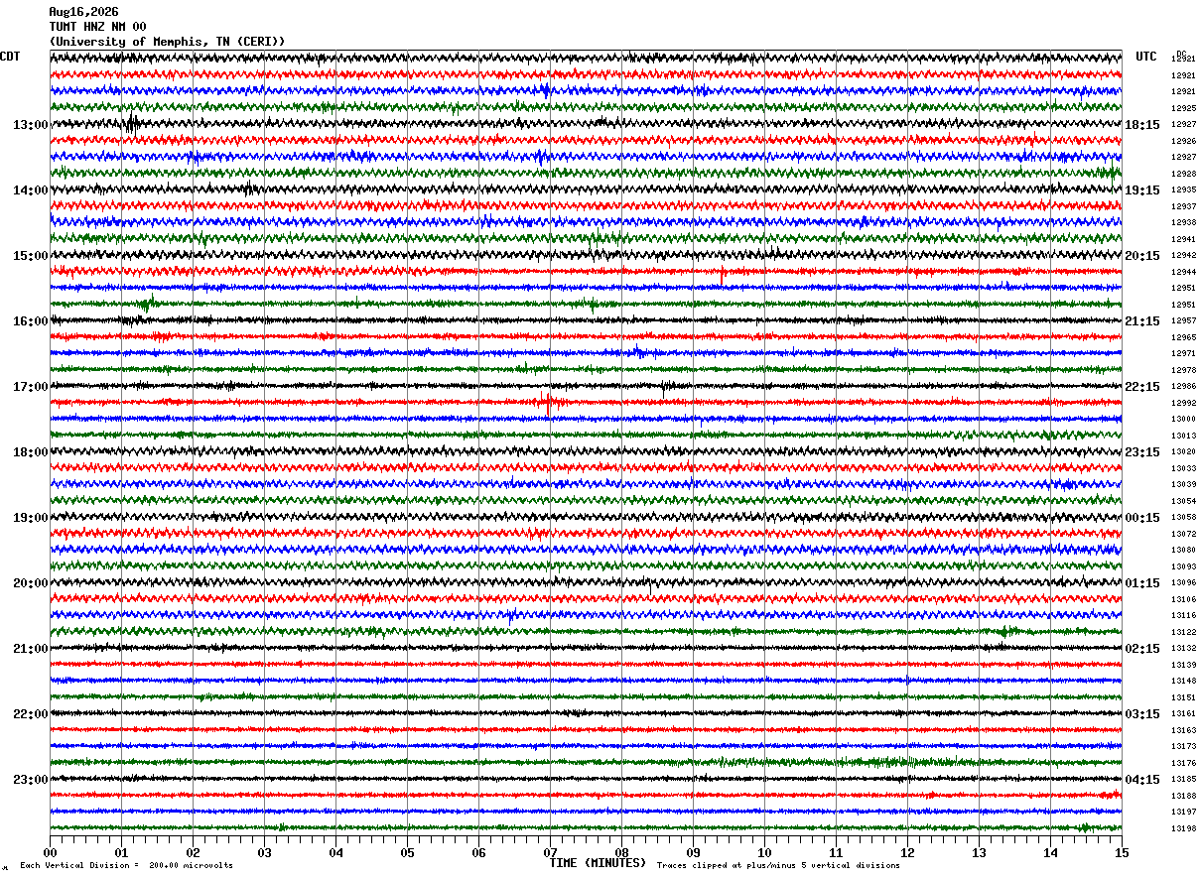Click the 03:15 UTC time label
1201x879 pixels.
tap(1142, 714)
